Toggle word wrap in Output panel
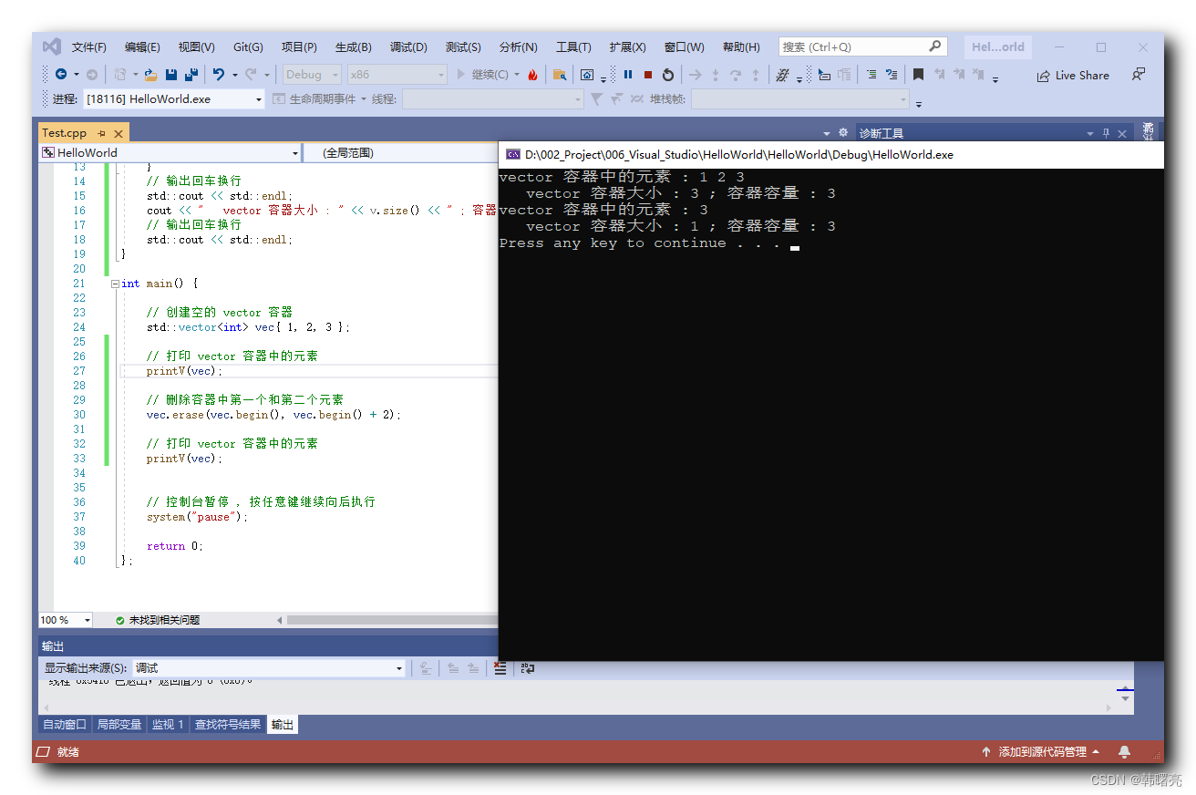The image size is (1196, 795). click(x=528, y=668)
